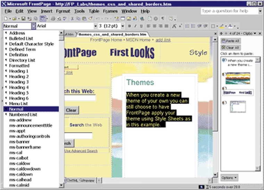Click the Clipboard Options button

(229, 178)
